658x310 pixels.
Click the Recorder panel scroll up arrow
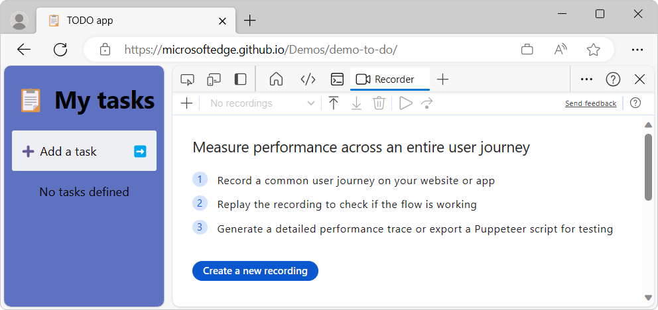pos(648,125)
